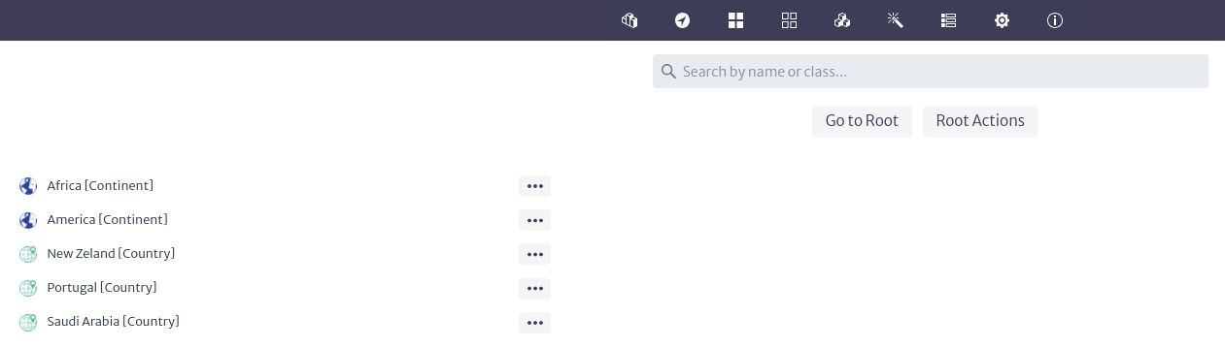Open the three-dot menu for New Zeland
The width and height of the screenshot is (1225, 349).
(x=534, y=254)
